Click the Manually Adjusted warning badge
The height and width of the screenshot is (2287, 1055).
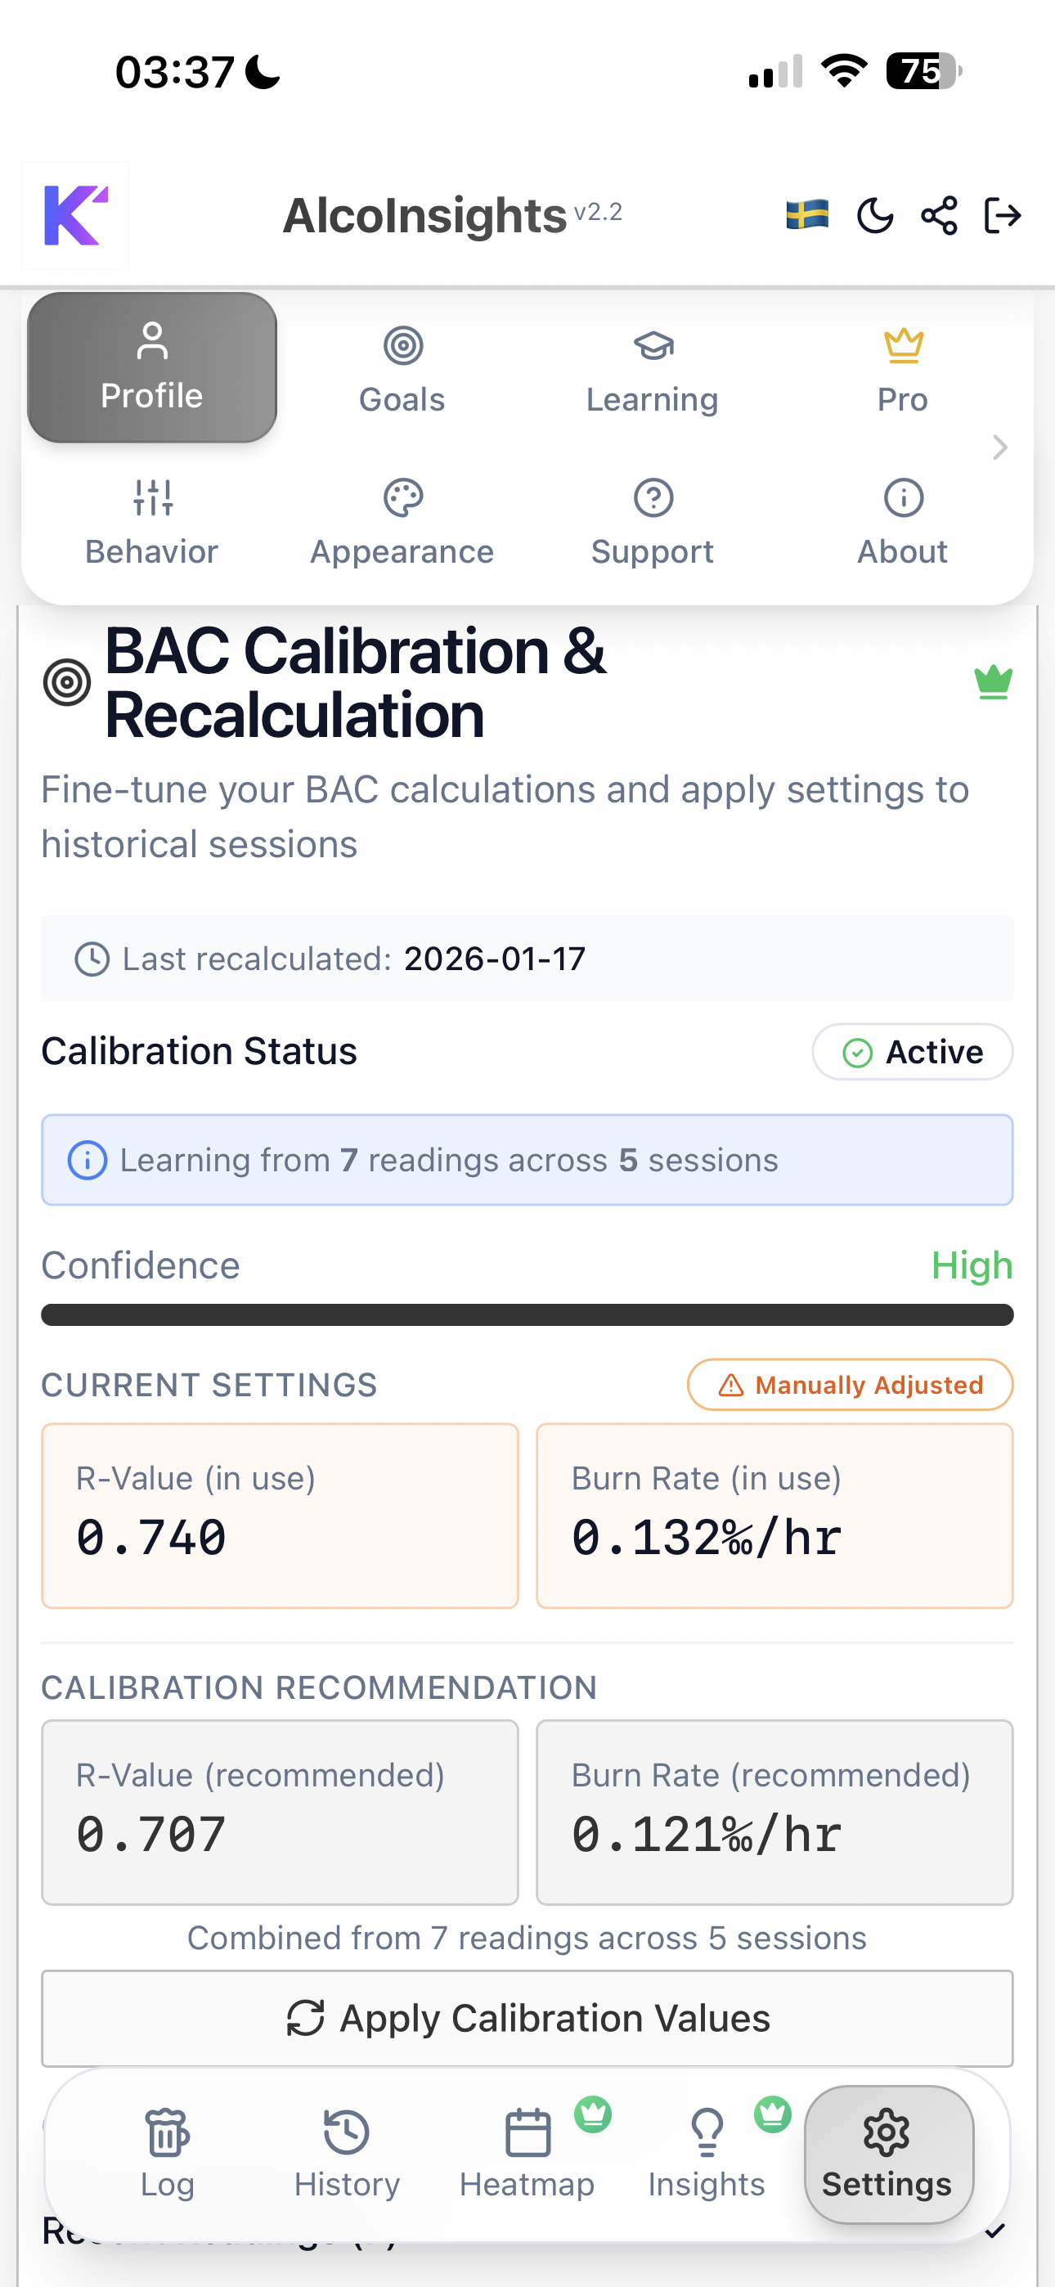point(849,1384)
